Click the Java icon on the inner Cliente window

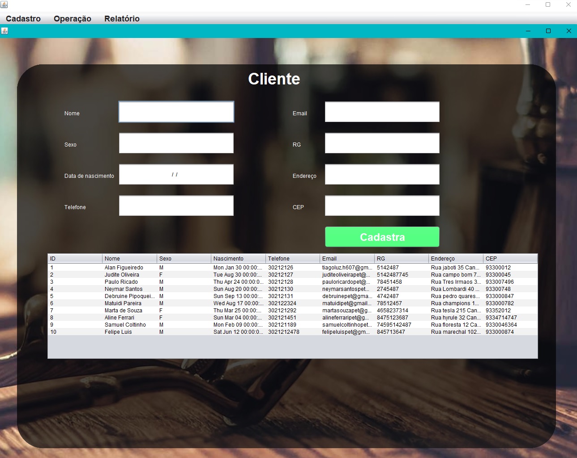coord(4,30)
